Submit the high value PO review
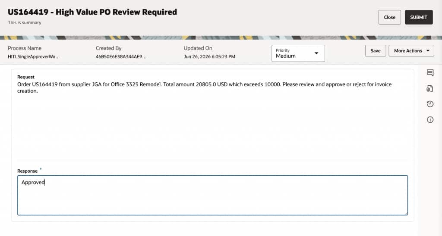This screenshot has width=442, height=236. coord(419,17)
